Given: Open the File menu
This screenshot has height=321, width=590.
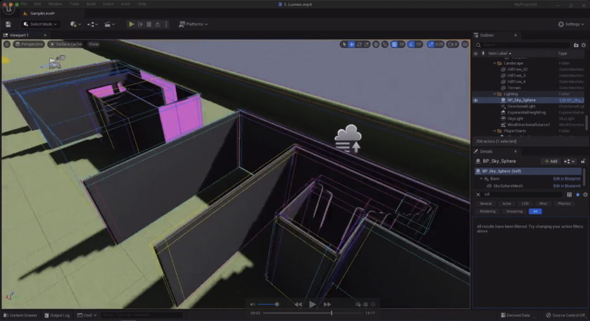Looking at the screenshot, I should coord(24,4).
